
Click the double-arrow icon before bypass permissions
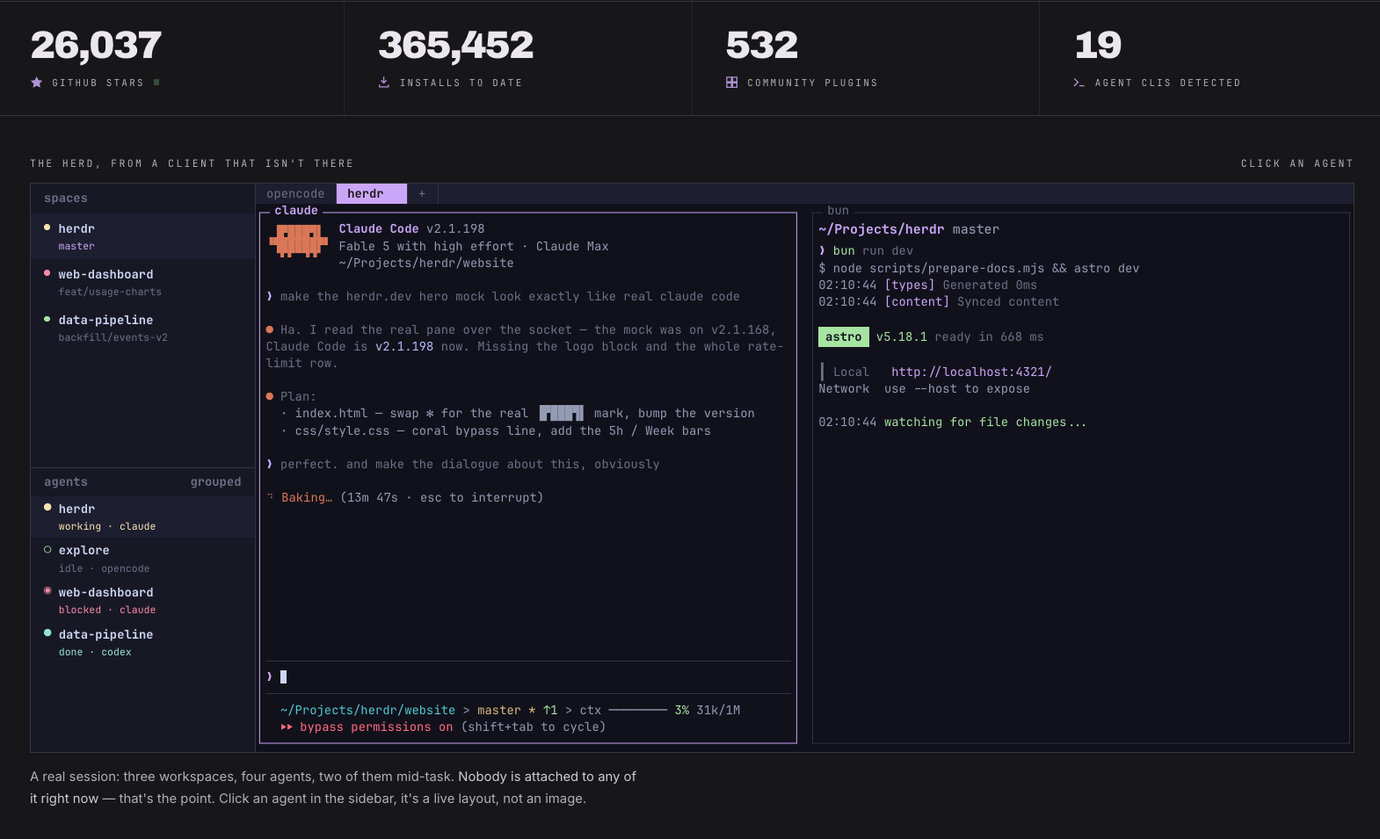click(x=287, y=727)
